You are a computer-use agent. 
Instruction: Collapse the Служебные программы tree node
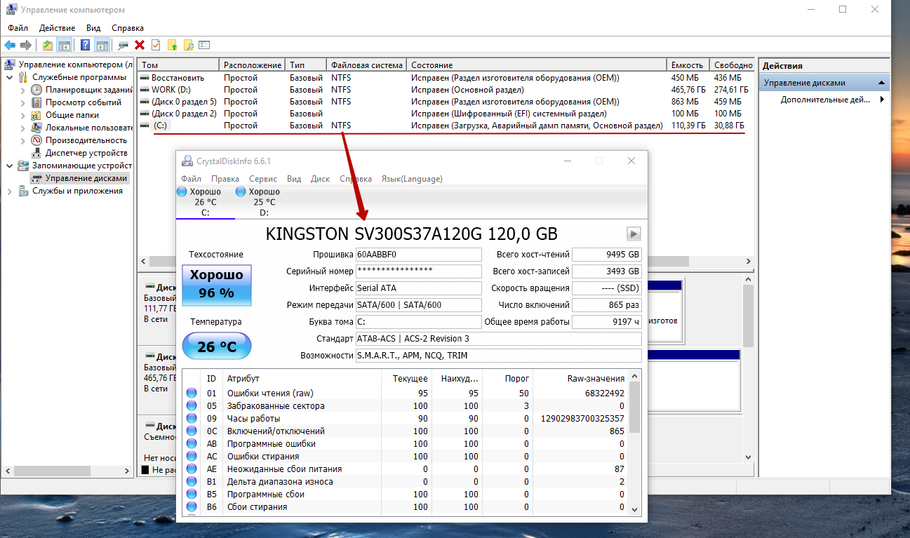point(9,77)
